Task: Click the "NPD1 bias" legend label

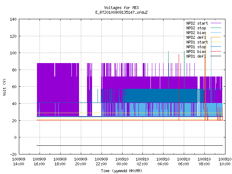Action: point(196,51)
